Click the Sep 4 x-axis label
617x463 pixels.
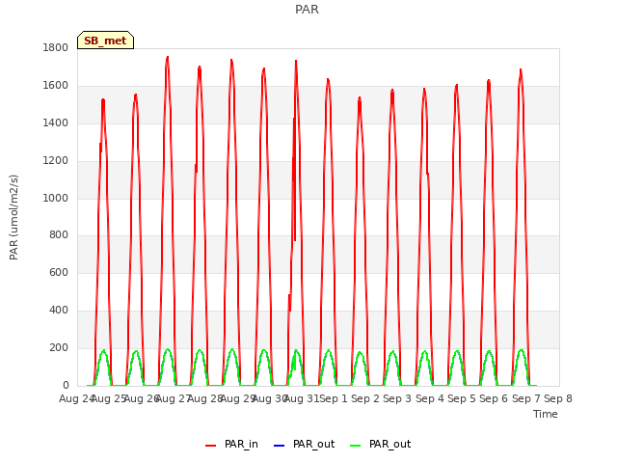(430, 398)
